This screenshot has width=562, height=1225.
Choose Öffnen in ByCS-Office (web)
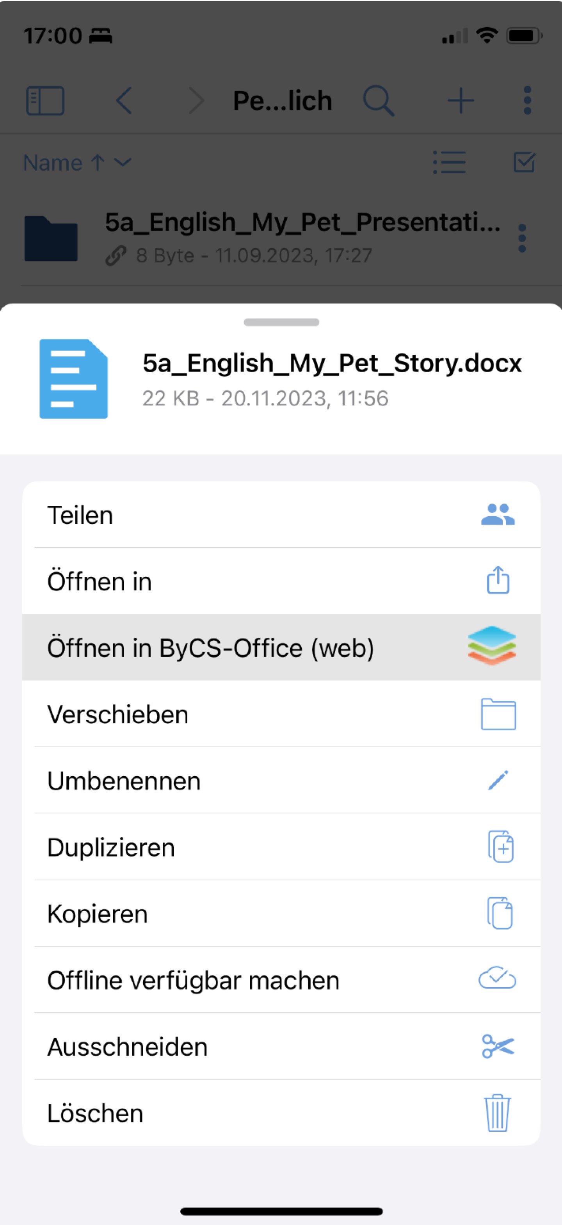click(x=211, y=647)
